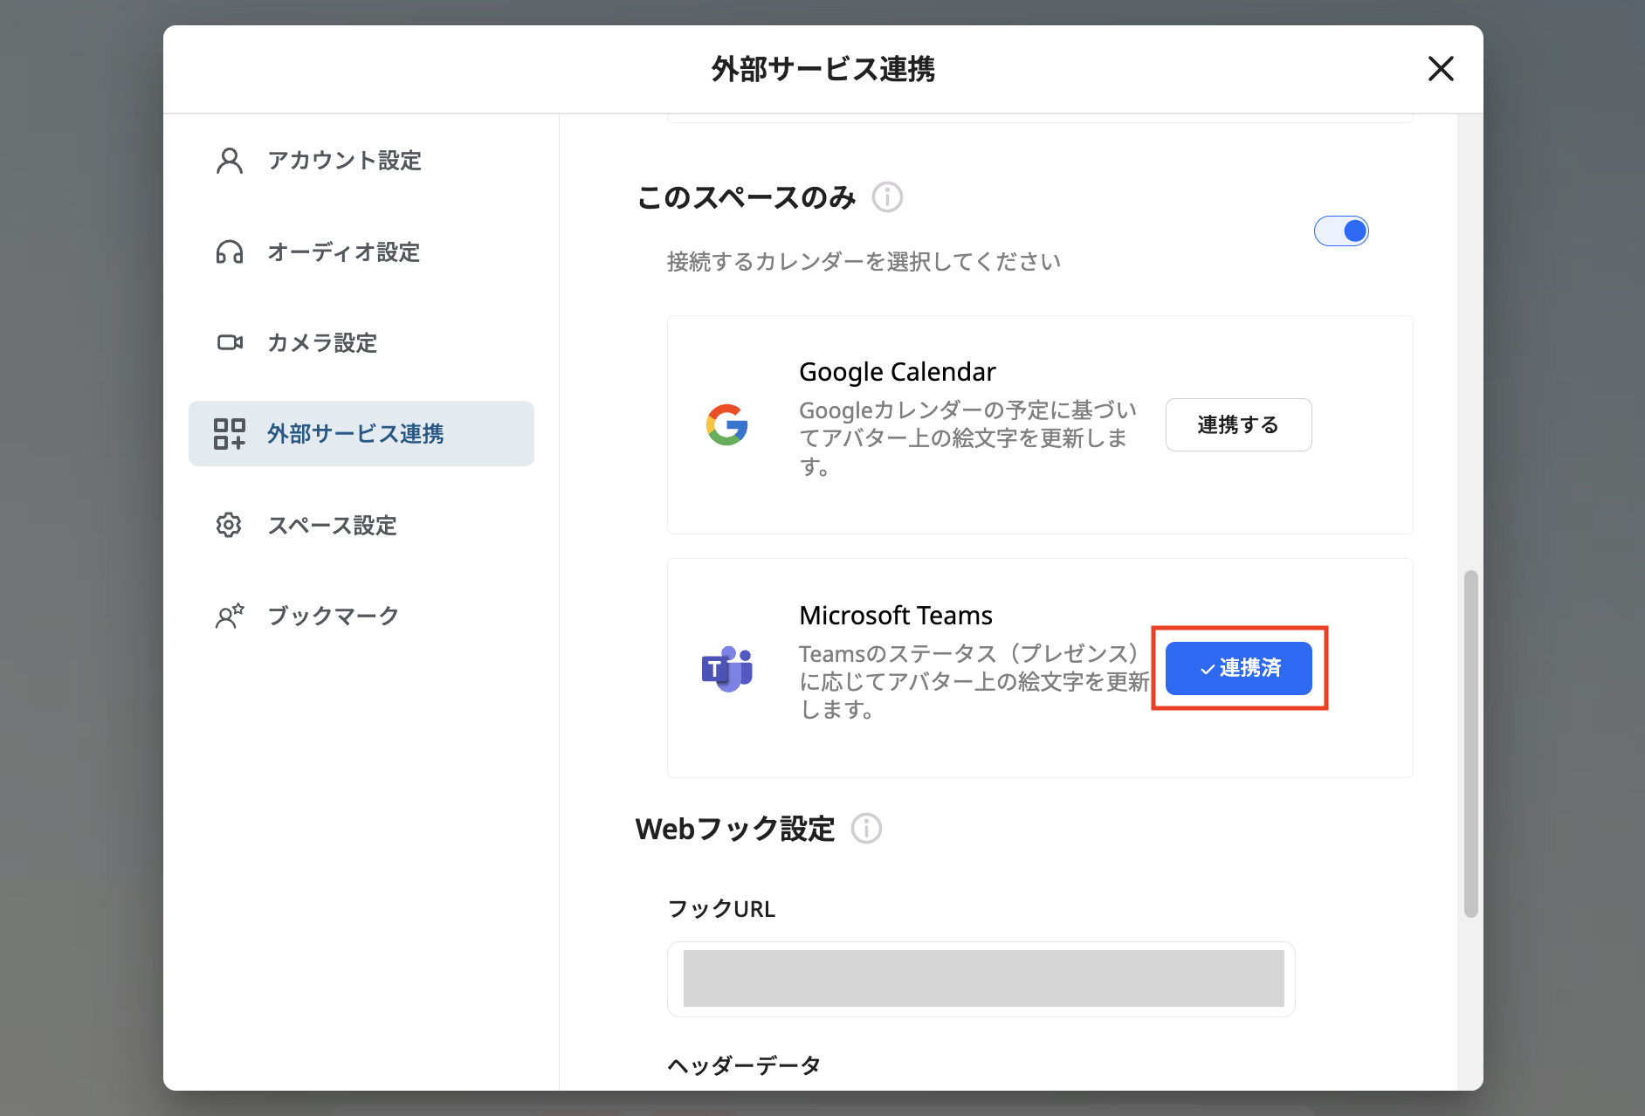Click the space settings gear icon

coord(229,525)
